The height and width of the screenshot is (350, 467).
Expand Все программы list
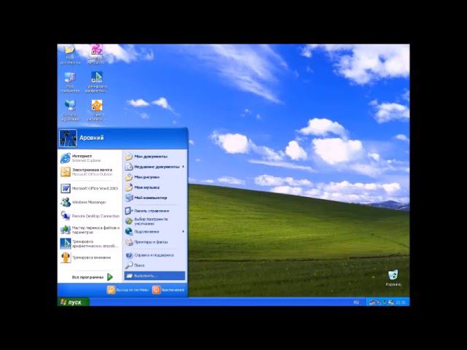[93, 277]
